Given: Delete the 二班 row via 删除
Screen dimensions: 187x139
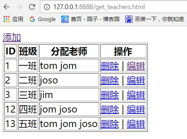Looking at the screenshot, I should point(110,80).
